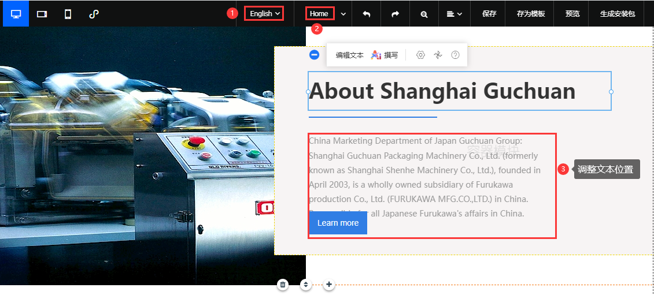The height and width of the screenshot is (295, 654).
Task: Expand the page list chevron next to Home
Action: coord(343,14)
